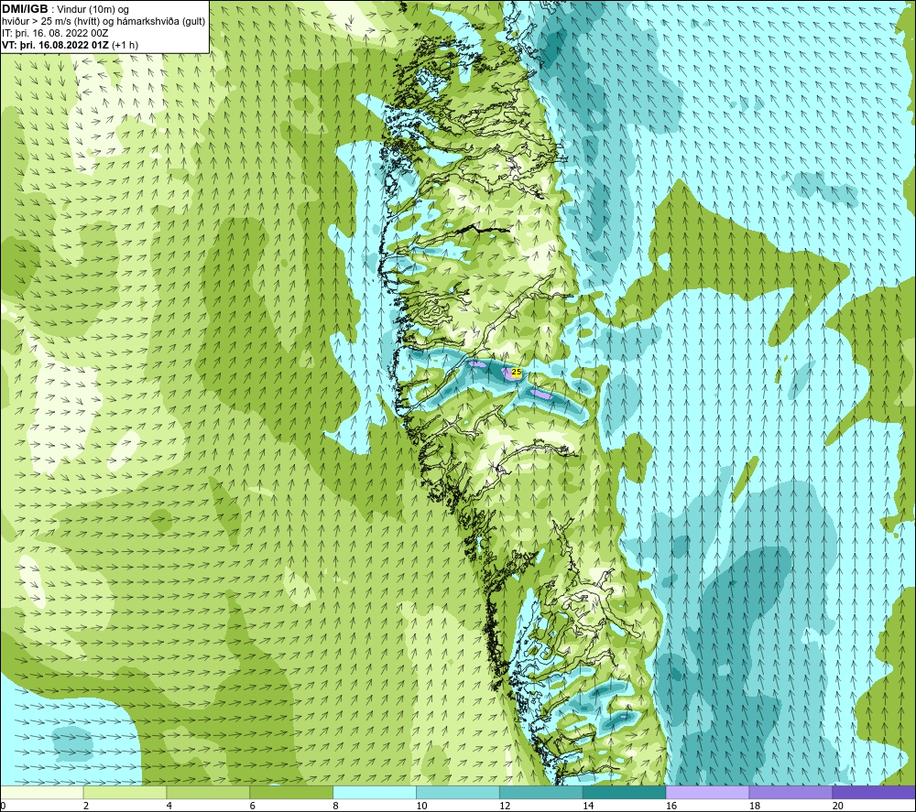916x812 pixels.
Task: Click the scale label '18'
Action: tap(754, 806)
